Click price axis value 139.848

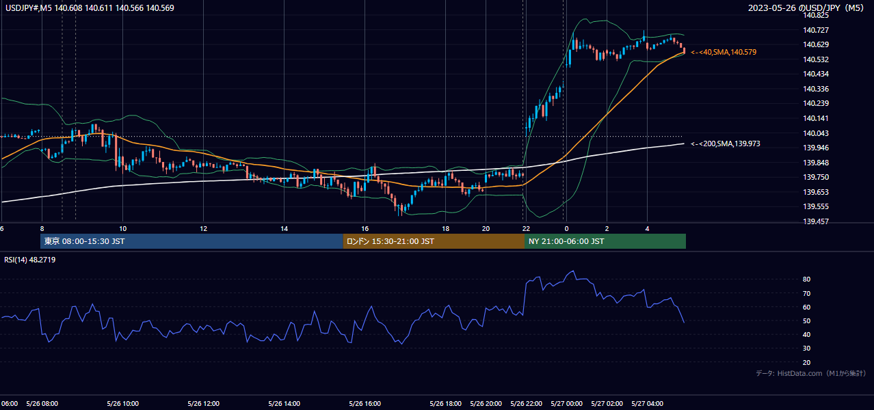[x=815, y=163]
